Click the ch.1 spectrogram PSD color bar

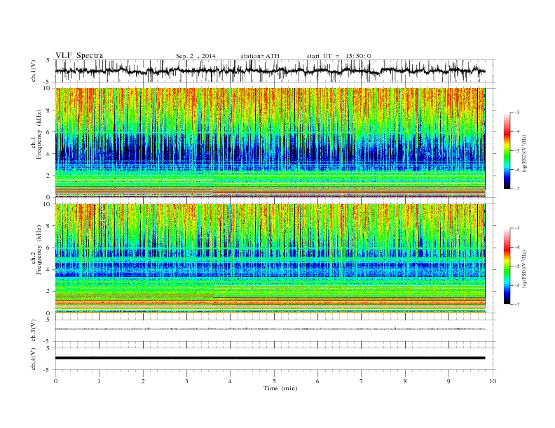pos(507,150)
